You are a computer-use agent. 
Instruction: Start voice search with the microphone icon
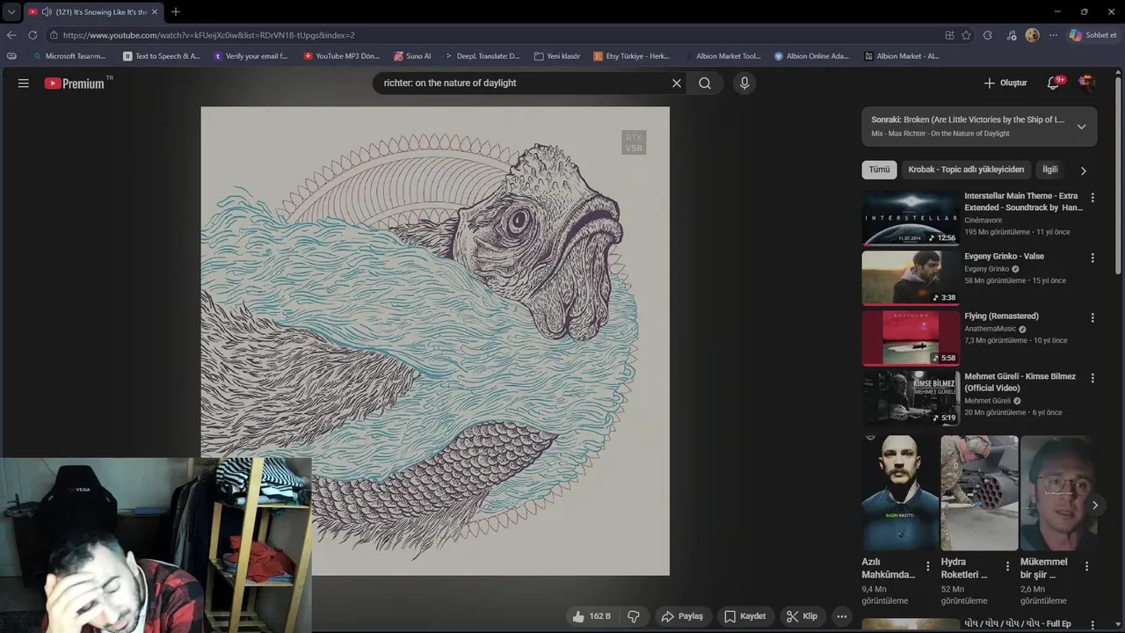pyautogui.click(x=744, y=84)
